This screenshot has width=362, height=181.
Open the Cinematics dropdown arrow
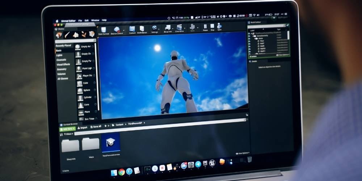(x=185, y=28)
